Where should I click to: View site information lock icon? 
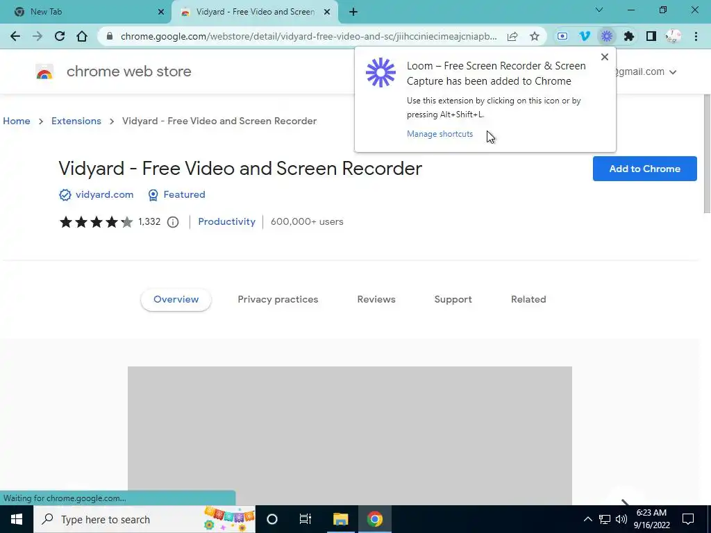109,36
